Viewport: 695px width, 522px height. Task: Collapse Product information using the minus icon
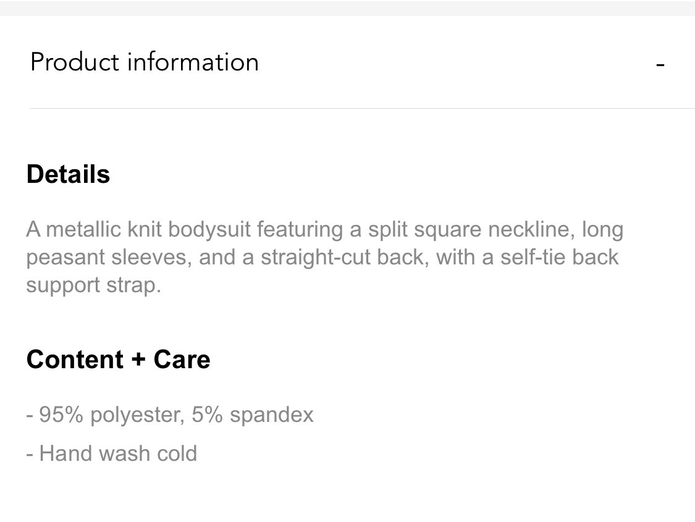[660, 65]
